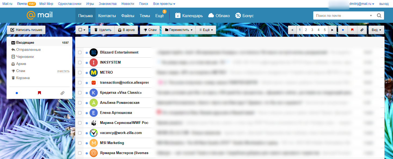The height and width of the screenshot is (159, 393).
Task: Mark as Спам button in toolbar
Action: pos(150,30)
